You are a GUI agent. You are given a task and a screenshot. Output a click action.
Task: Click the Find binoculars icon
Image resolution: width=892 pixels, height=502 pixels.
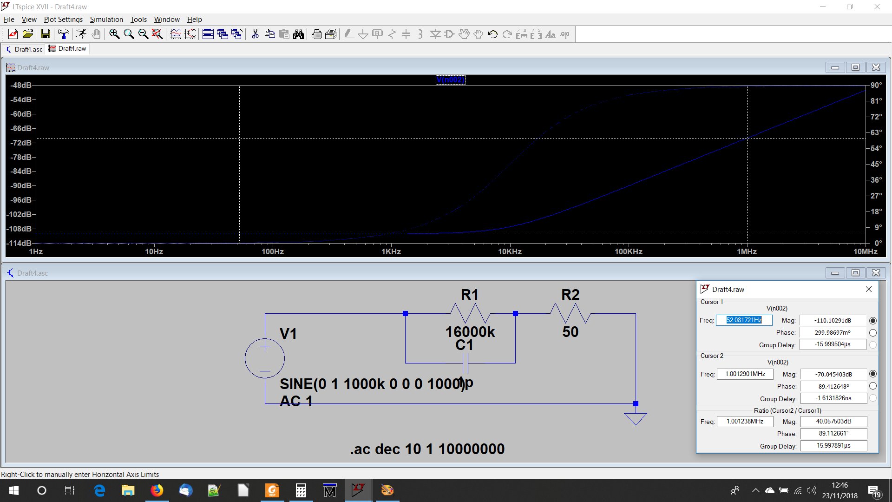coord(298,34)
